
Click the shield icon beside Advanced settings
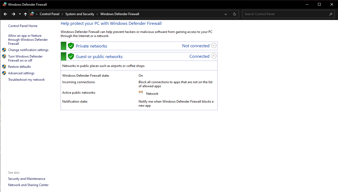[4, 73]
